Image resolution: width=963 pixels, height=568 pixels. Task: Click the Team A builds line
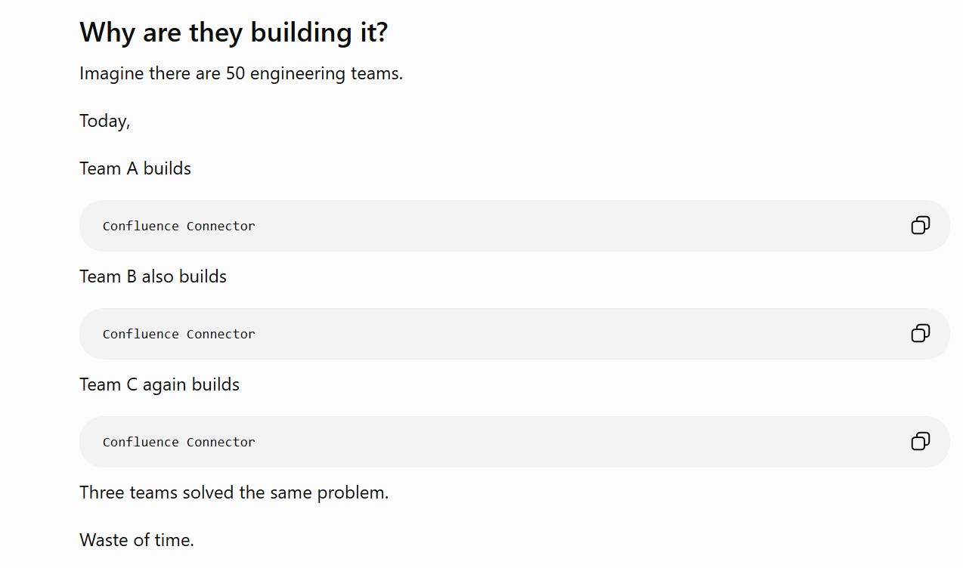(x=135, y=168)
